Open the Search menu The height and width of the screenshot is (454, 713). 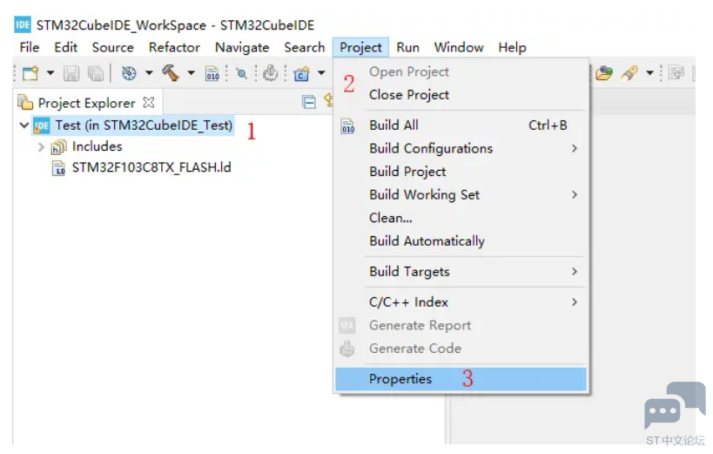pos(305,47)
